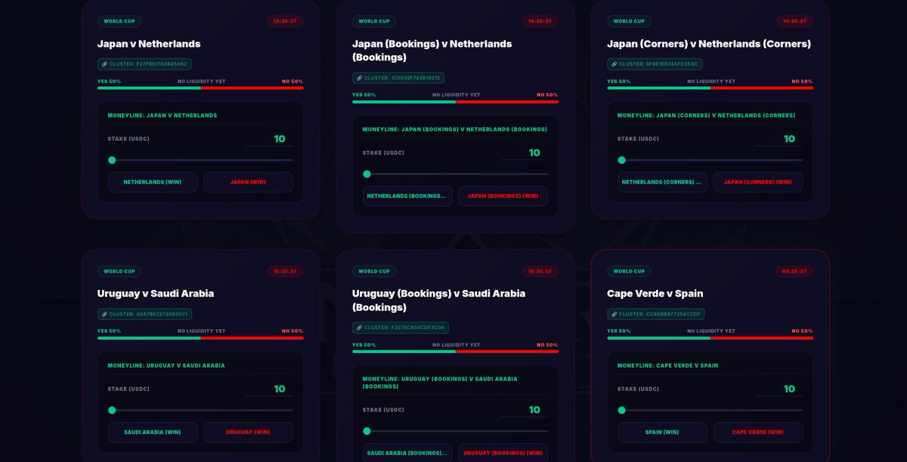Open the cluster link CC9D8B877254CCD7
907x462 pixels.
coord(656,314)
